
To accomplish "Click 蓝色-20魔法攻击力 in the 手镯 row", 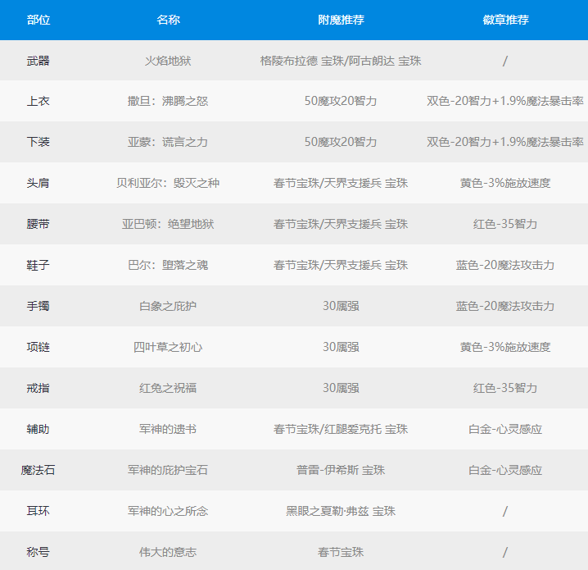I will point(505,306).
